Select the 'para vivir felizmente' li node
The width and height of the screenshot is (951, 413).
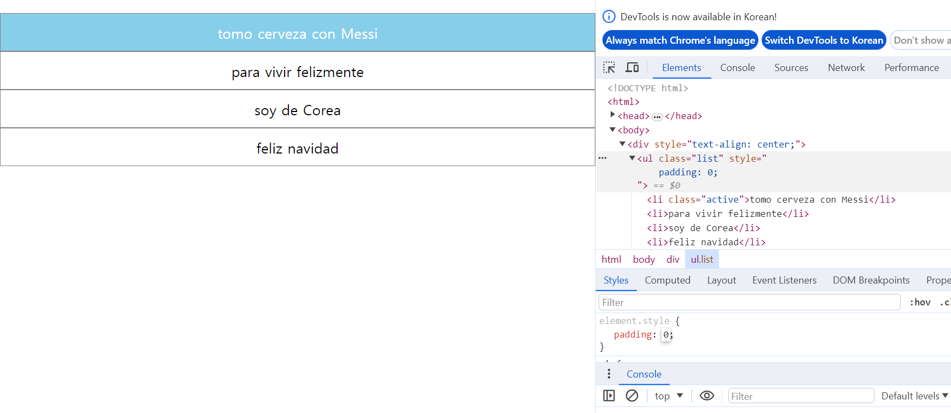point(728,214)
